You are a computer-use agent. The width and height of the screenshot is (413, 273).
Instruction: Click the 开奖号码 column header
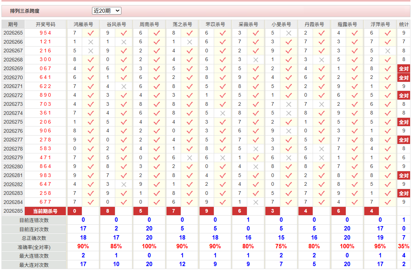click(x=45, y=24)
